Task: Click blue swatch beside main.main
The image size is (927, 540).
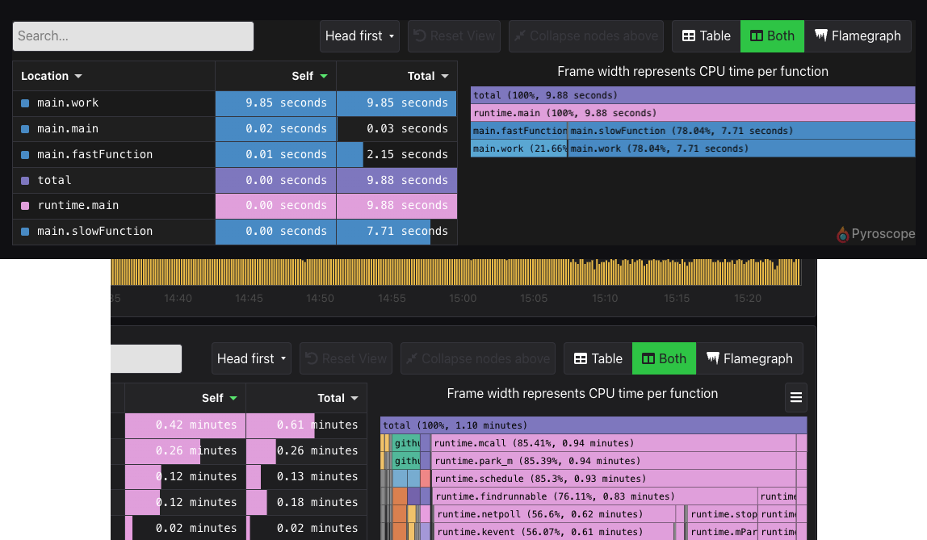Action: point(25,129)
